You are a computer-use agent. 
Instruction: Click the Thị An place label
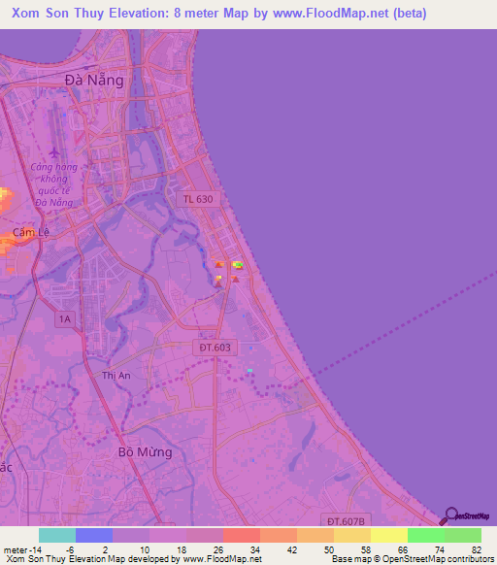[116, 376]
